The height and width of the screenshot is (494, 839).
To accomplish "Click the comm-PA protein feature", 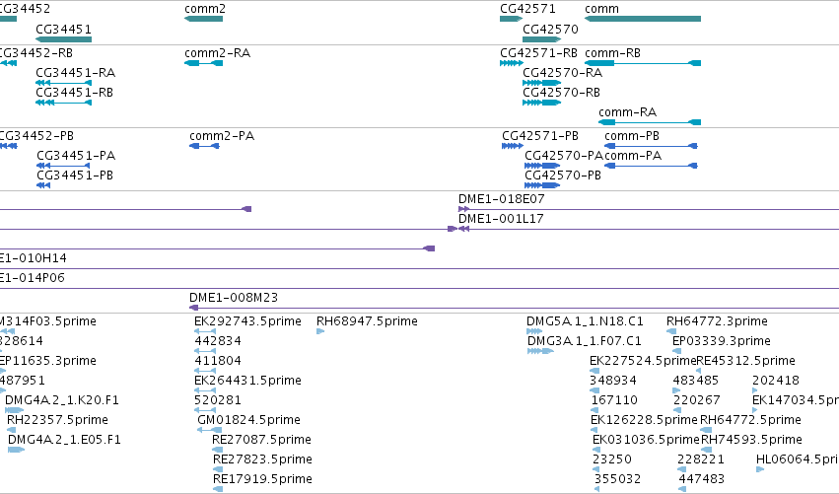I will pyautogui.click(x=652, y=166).
